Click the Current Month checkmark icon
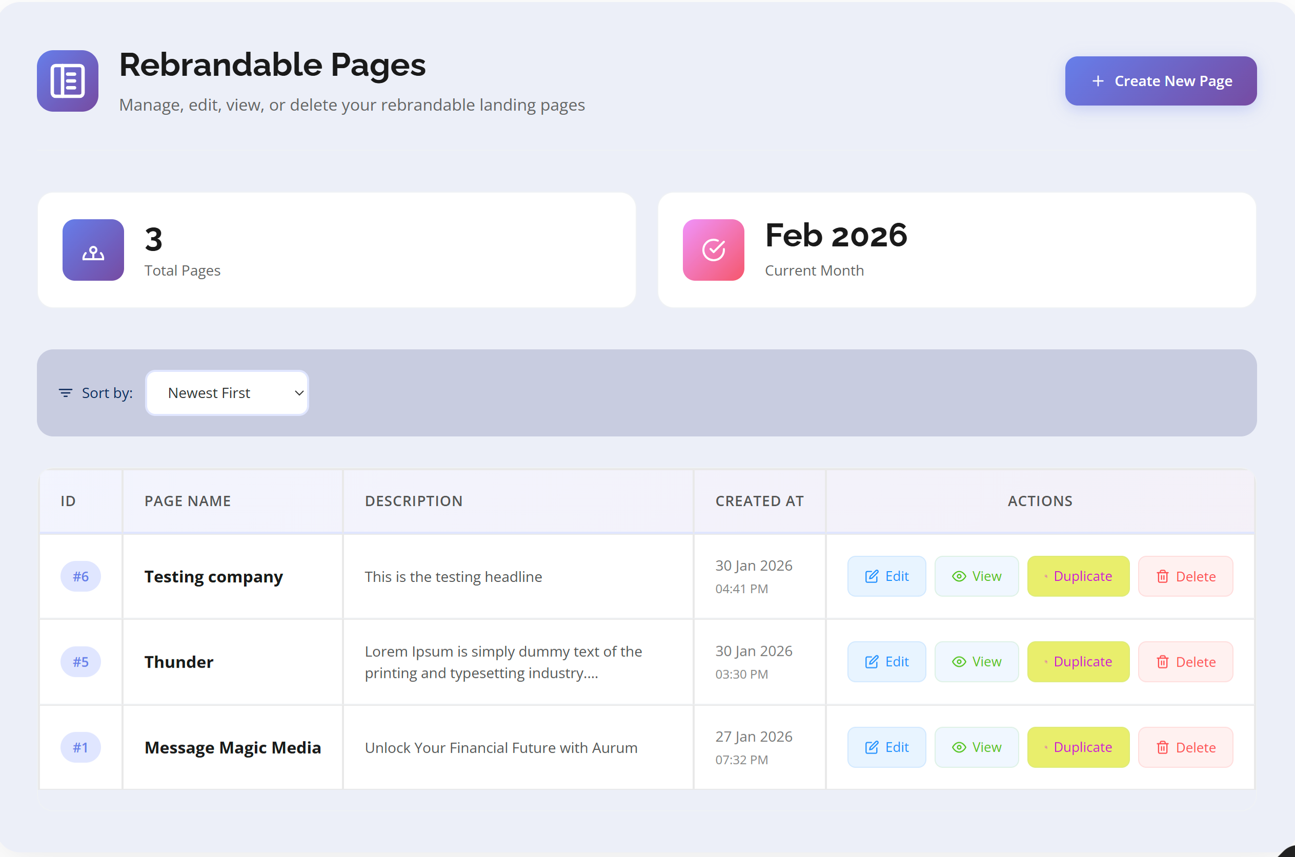This screenshot has height=857, width=1295. click(x=713, y=250)
